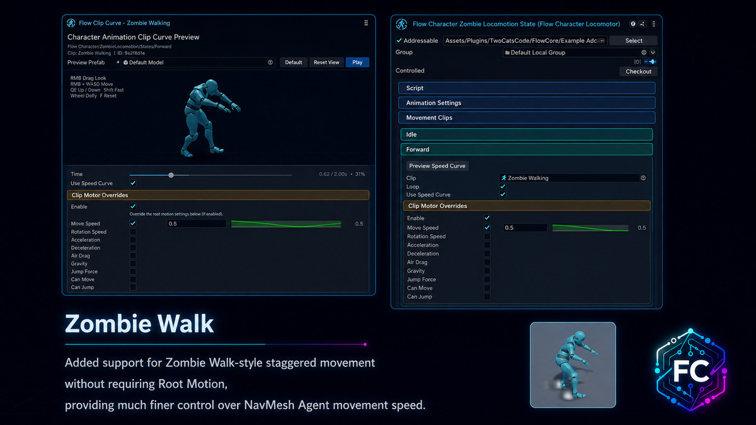Open Move Speed curve in Locomotion State inspector

point(590,228)
